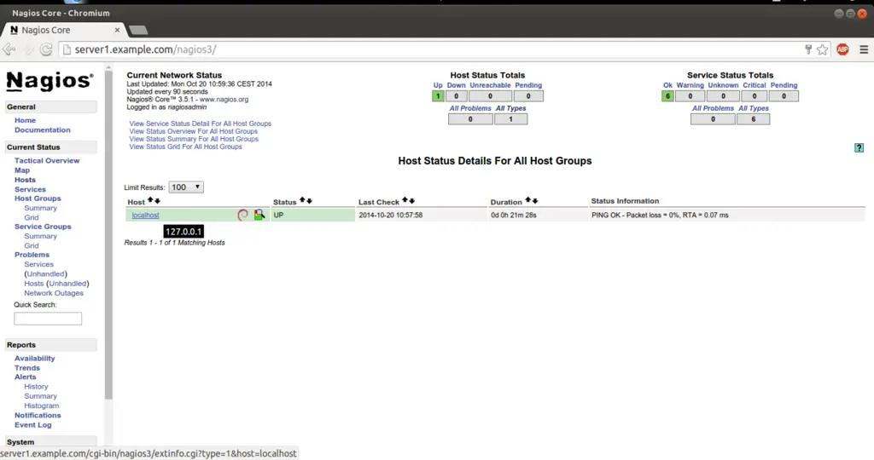Open the Adblock Plus extension icon
Screen dimensions: 874x460
coord(842,49)
